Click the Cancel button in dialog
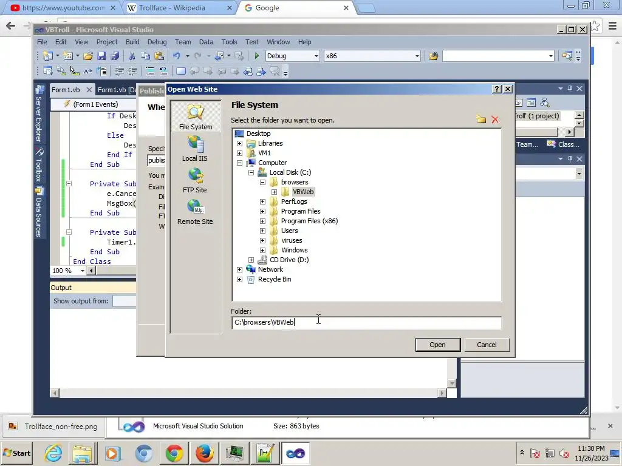The height and width of the screenshot is (466, 622). [487, 345]
